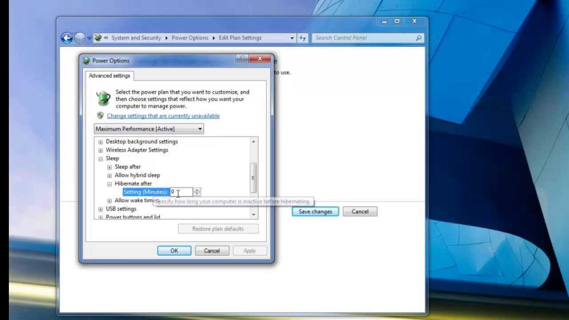Click the Change settings that are currently unavailable link
The image size is (569, 320).
[163, 116]
